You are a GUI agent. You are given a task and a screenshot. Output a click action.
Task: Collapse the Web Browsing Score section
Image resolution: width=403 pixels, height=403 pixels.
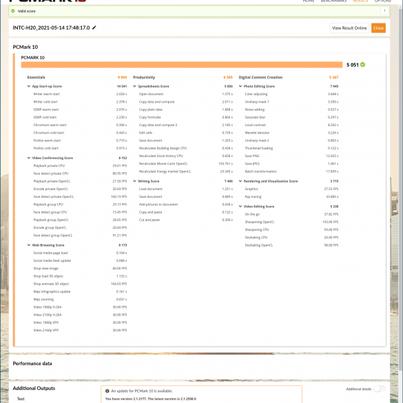[29, 245]
